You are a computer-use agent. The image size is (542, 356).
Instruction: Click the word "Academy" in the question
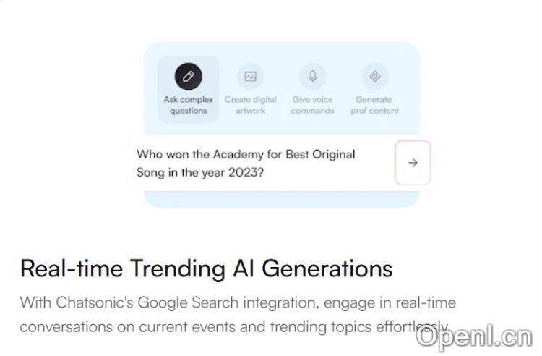point(236,154)
